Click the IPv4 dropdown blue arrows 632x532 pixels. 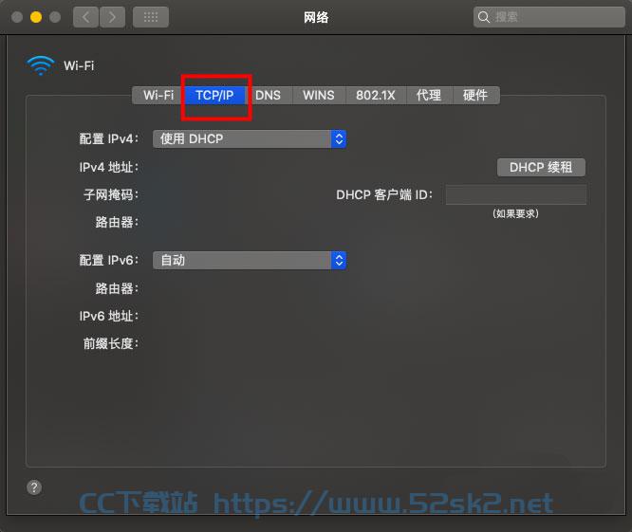click(339, 139)
